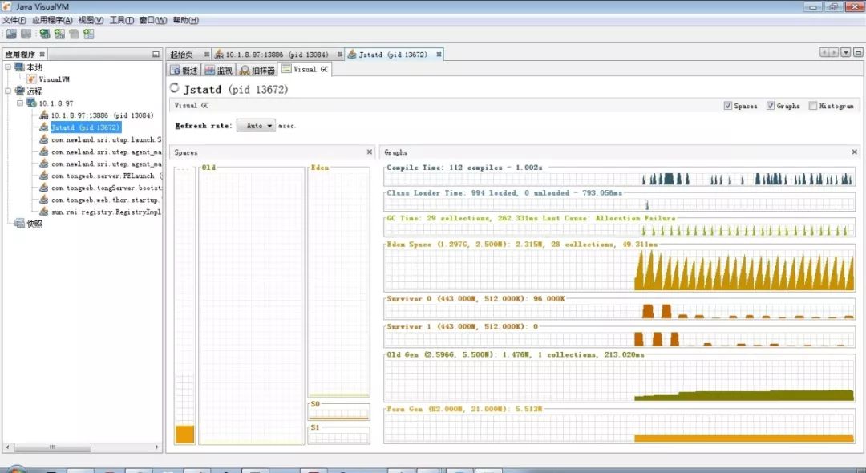Open the document list dropdown arrow
The height and width of the screenshot is (473, 866).
point(846,52)
